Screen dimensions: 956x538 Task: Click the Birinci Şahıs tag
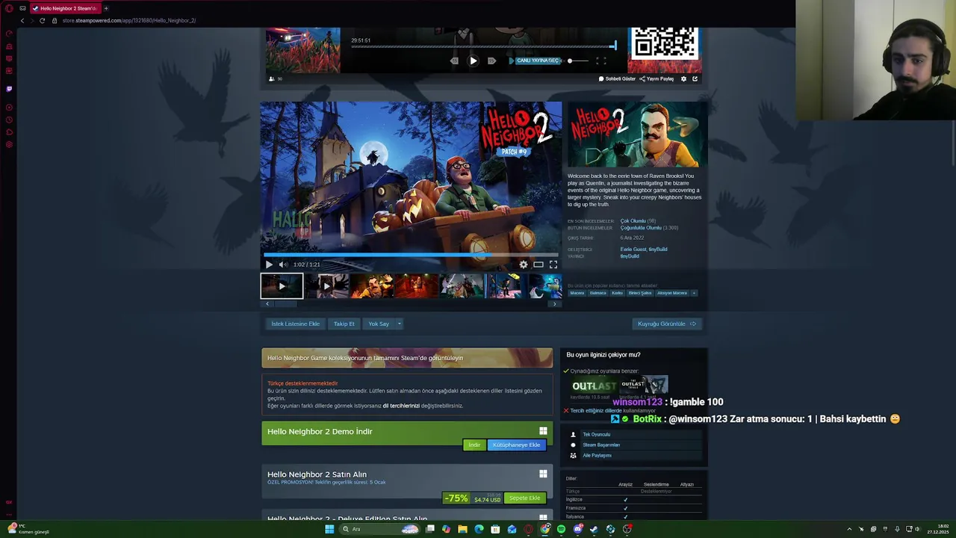click(640, 293)
